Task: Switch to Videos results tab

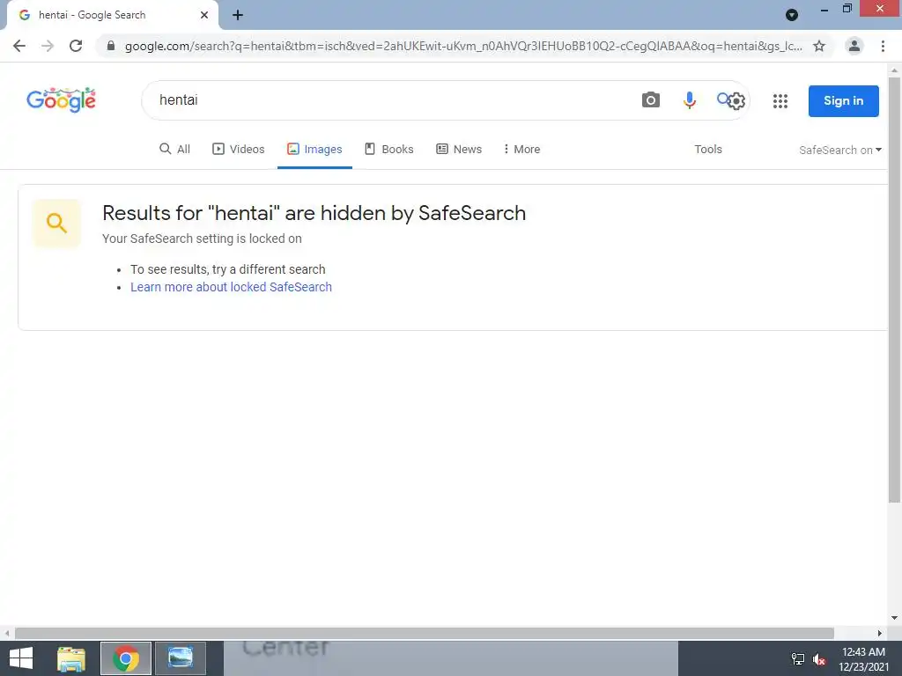Action: (239, 150)
